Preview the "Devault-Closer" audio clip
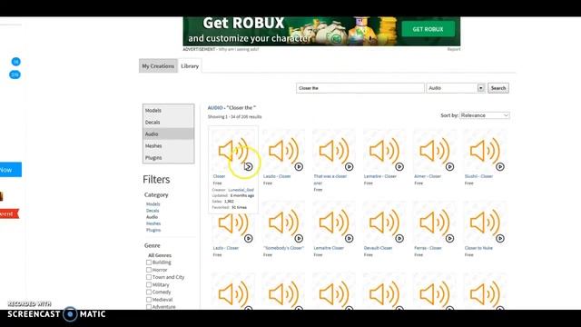The width and height of the screenshot is (581, 327). click(x=399, y=238)
